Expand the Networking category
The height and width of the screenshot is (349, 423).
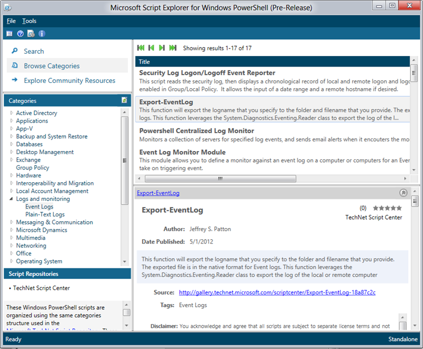[12, 246]
